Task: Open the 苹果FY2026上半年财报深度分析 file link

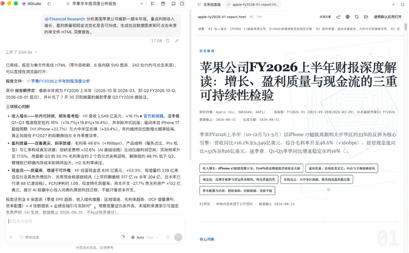Action: [x=58, y=81]
